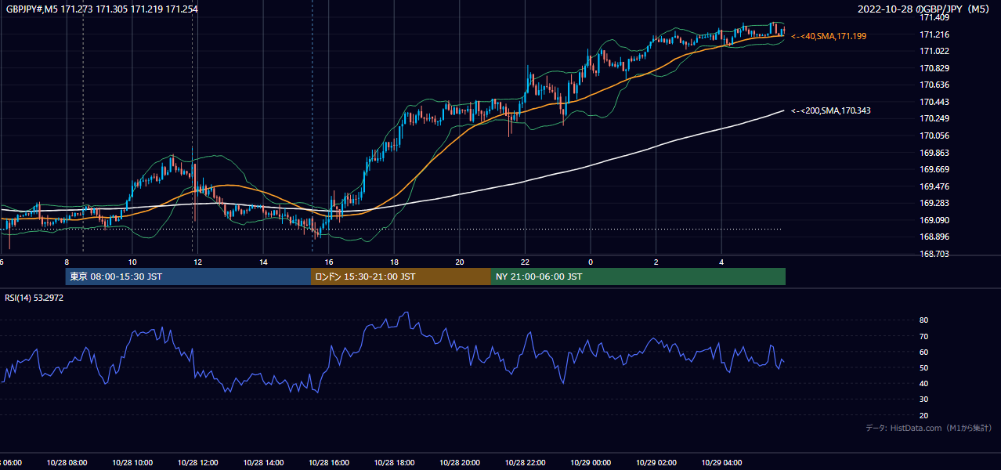Click the RSI 50 level label
Viewport: 1001px width, 470px height.
point(923,367)
